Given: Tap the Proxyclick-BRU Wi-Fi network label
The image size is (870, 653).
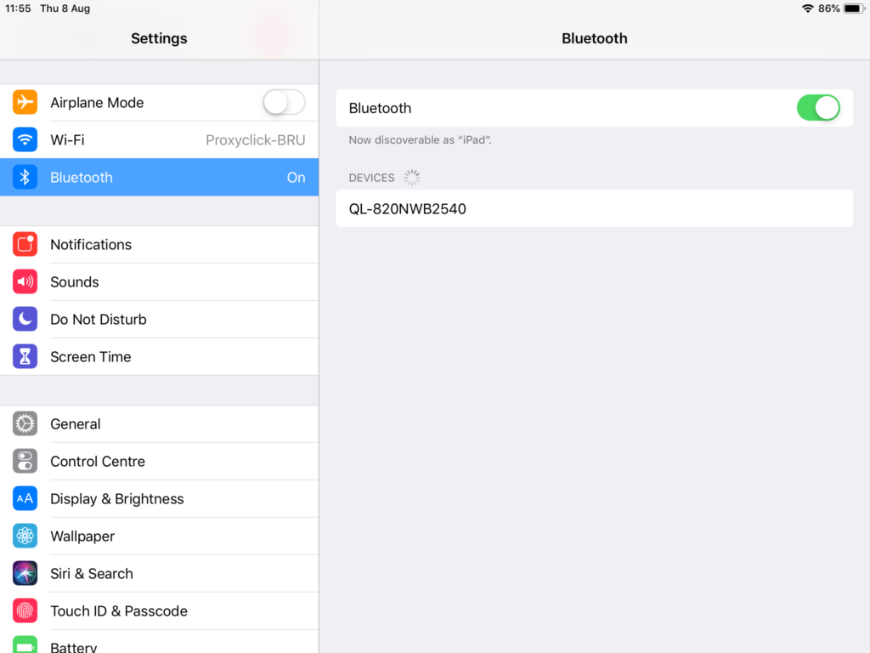Looking at the screenshot, I should [255, 140].
